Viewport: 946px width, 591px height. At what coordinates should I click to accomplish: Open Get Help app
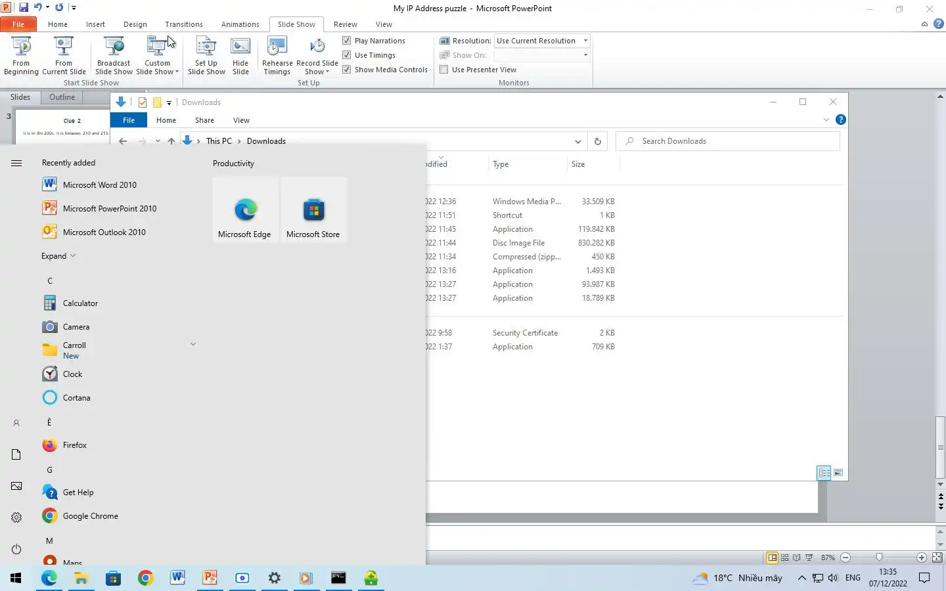[78, 492]
